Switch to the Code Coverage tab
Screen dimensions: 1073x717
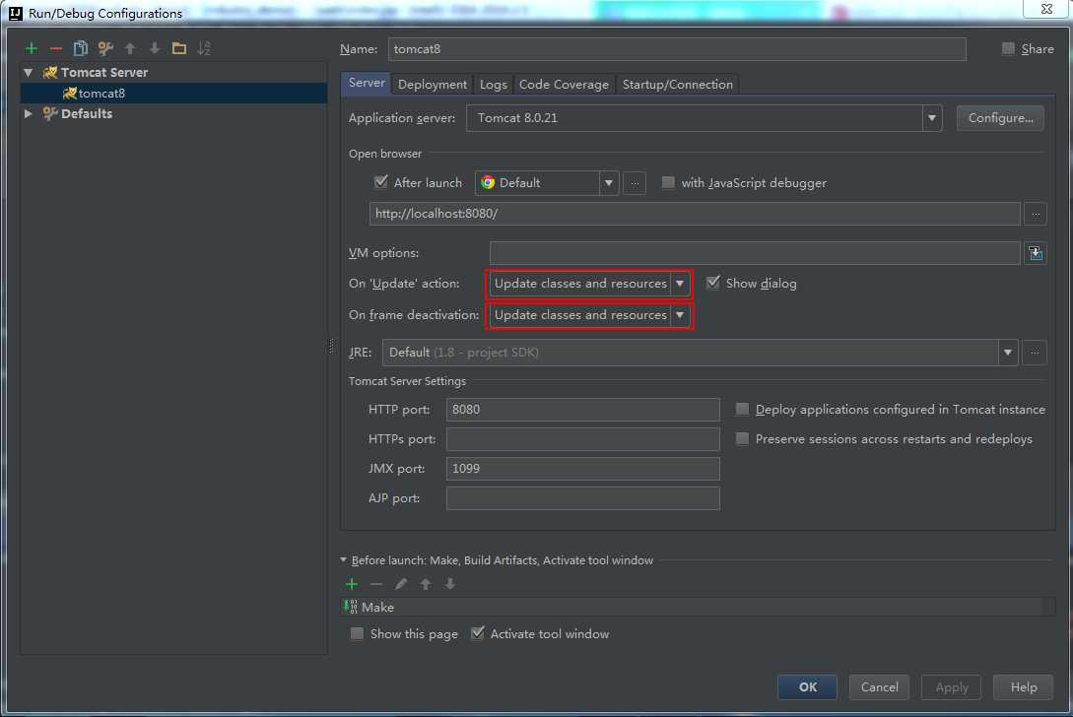point(564,84)
